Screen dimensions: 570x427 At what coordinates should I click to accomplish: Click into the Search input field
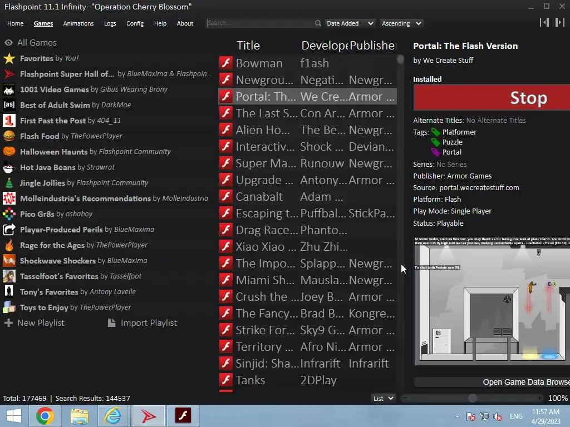pyautogui.click(x=261, y=23)
